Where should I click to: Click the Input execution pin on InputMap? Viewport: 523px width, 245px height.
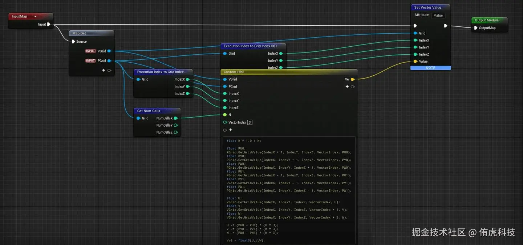(49, 25)
